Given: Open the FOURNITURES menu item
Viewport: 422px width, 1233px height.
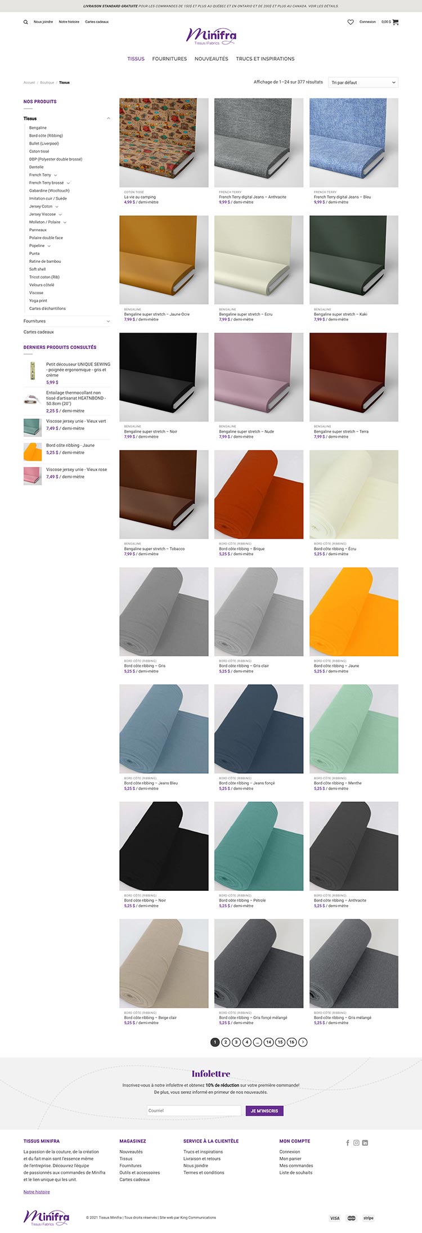Looking at the screenshot, I should pos(169,59).
